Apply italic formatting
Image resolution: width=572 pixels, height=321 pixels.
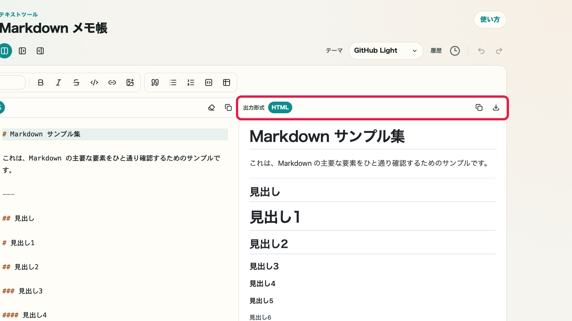59,82
